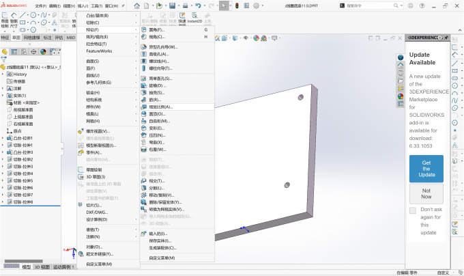Image resolution: width=464 pixels, height=276 pixels.
Task: Click the traffic-light Rebuild icon
Action: pos(237,5)
